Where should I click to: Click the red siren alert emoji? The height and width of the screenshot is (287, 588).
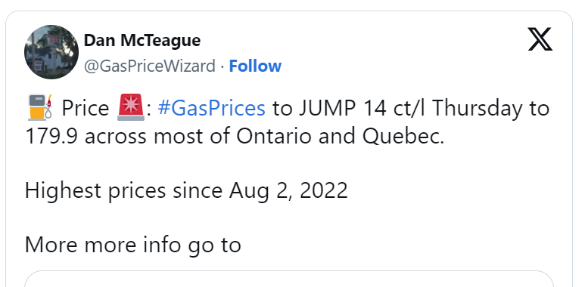[130, 107]
